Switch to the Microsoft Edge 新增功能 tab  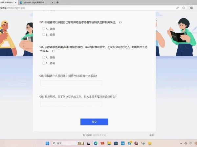[34, 2]
